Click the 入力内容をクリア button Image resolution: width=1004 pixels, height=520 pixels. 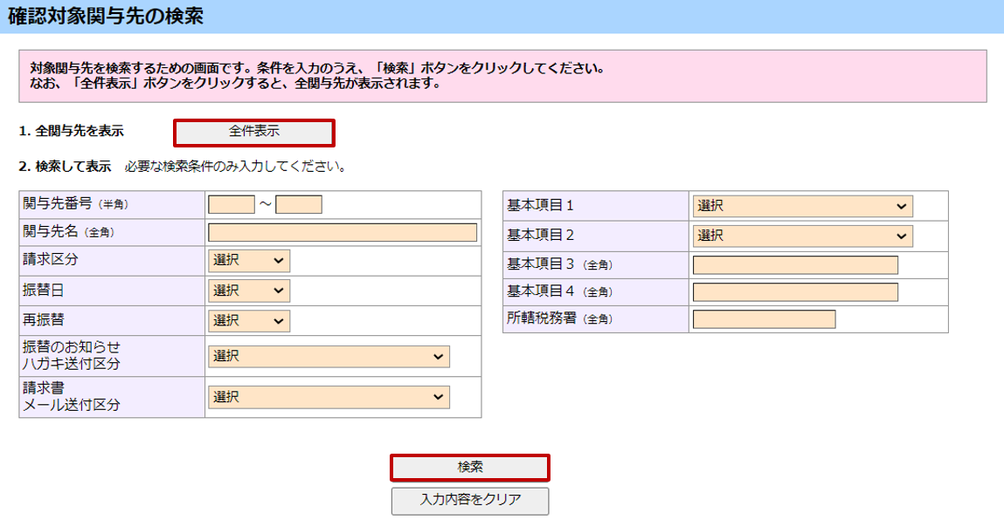pyautogui.click(x=470, y=500)
